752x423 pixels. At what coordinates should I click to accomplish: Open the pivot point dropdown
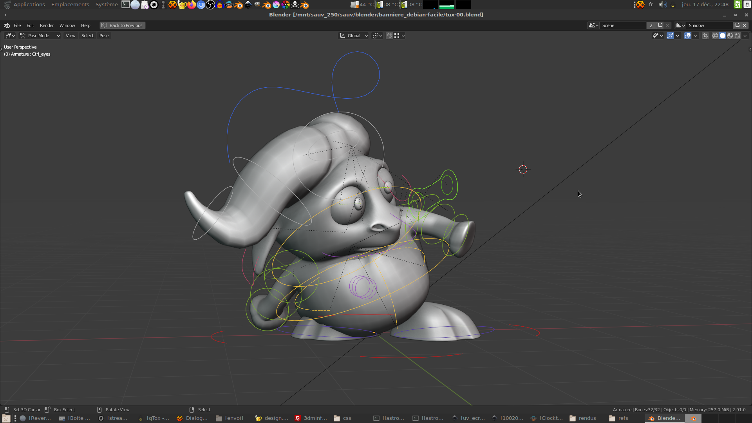click(377, 36)
